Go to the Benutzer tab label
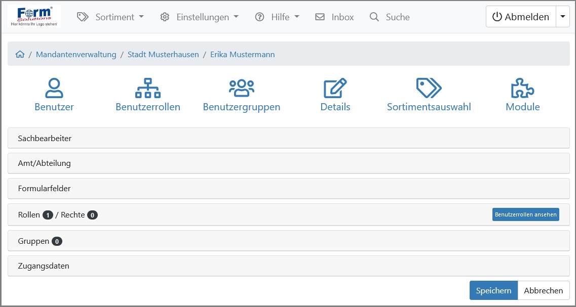Viewport: 576px width, 307px height. tap(54, 107)
